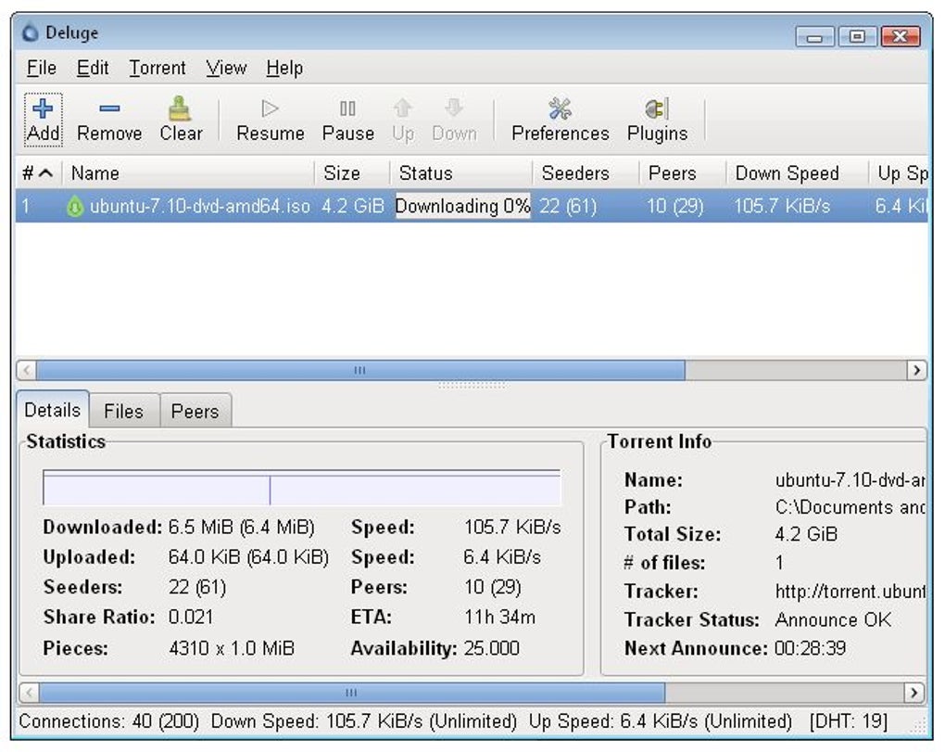
Task: Click the Uploaded 64.0 KiB value
Action: (x=248, y=556)
